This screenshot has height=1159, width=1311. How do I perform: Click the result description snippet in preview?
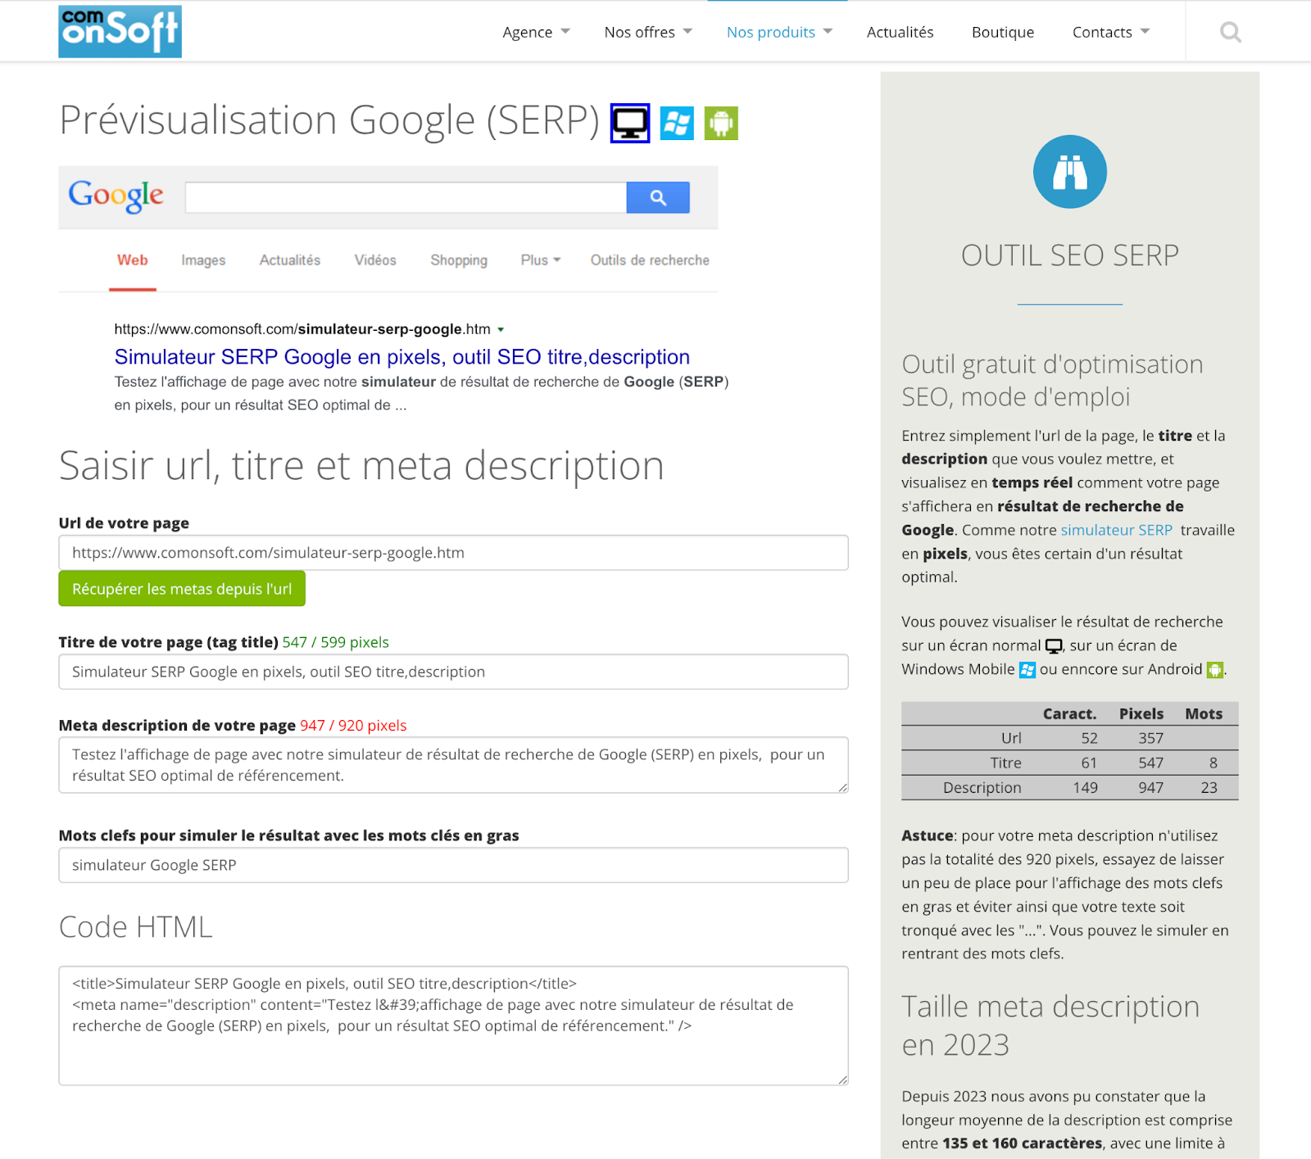[x=421, y=393]
